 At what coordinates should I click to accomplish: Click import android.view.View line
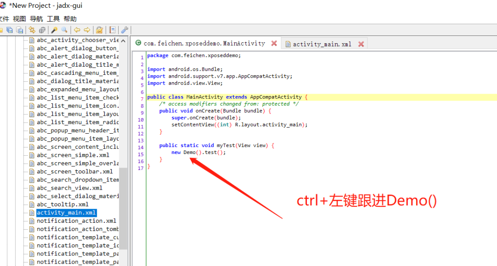(185, 83)
